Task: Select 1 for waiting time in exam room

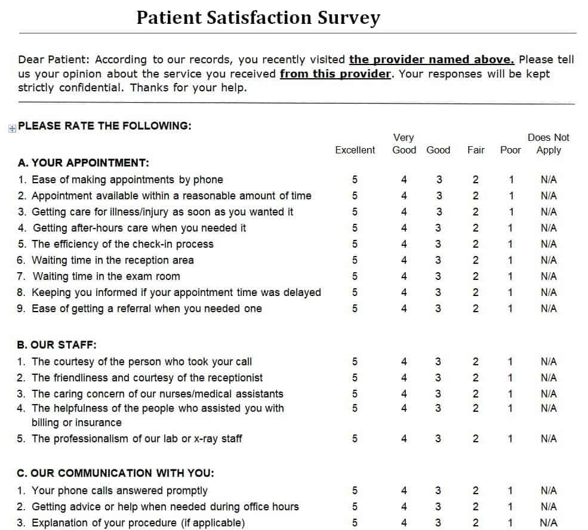Action: click(510, 276)
